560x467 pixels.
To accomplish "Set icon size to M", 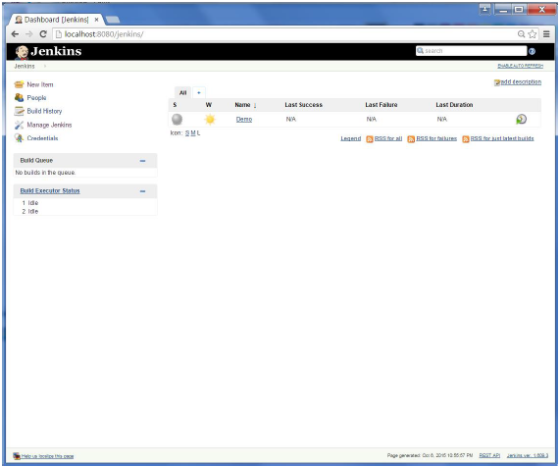I will coord(193,133).
